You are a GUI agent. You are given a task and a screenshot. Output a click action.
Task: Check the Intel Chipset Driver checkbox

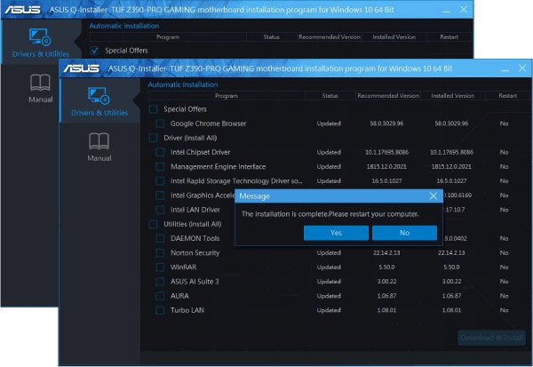pos(160,152)
